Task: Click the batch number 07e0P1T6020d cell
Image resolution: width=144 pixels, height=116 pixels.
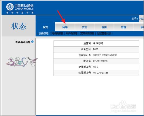Action: [x=115, y=61]
